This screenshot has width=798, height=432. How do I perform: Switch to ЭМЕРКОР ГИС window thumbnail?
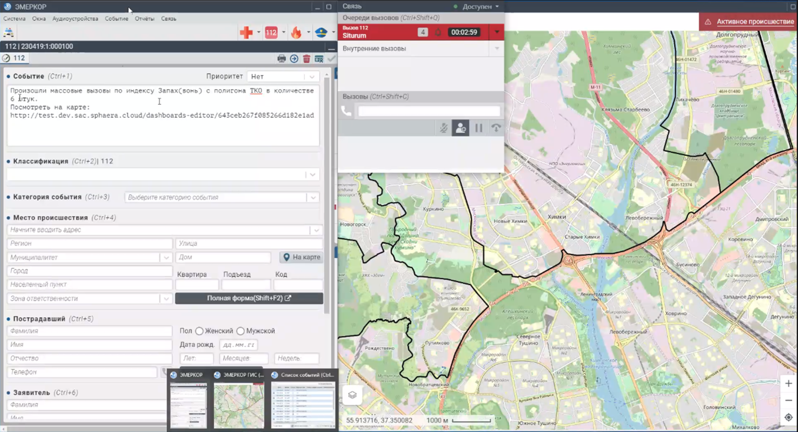(238, 406)
